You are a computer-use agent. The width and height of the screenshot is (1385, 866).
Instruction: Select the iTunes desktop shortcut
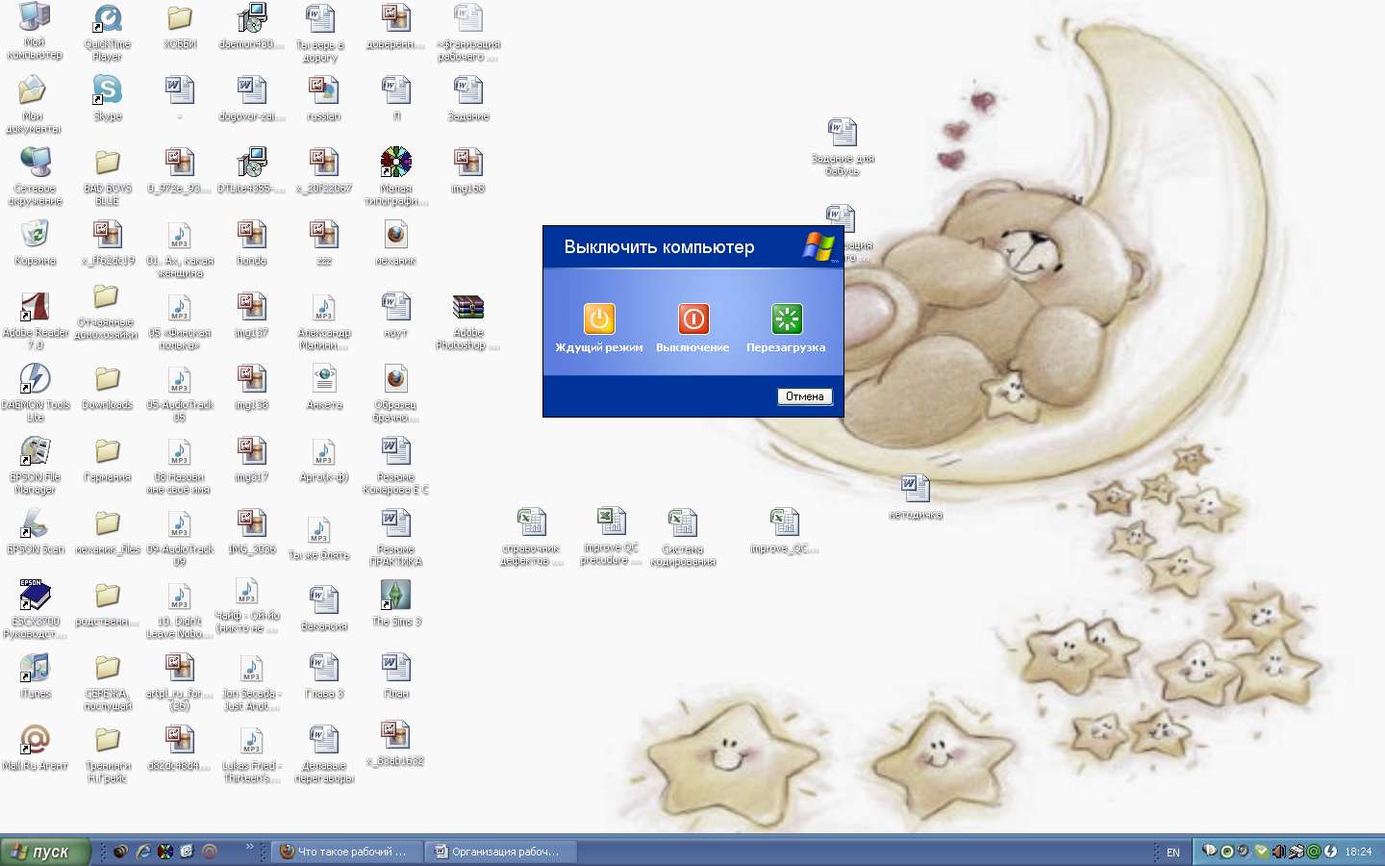35,675
